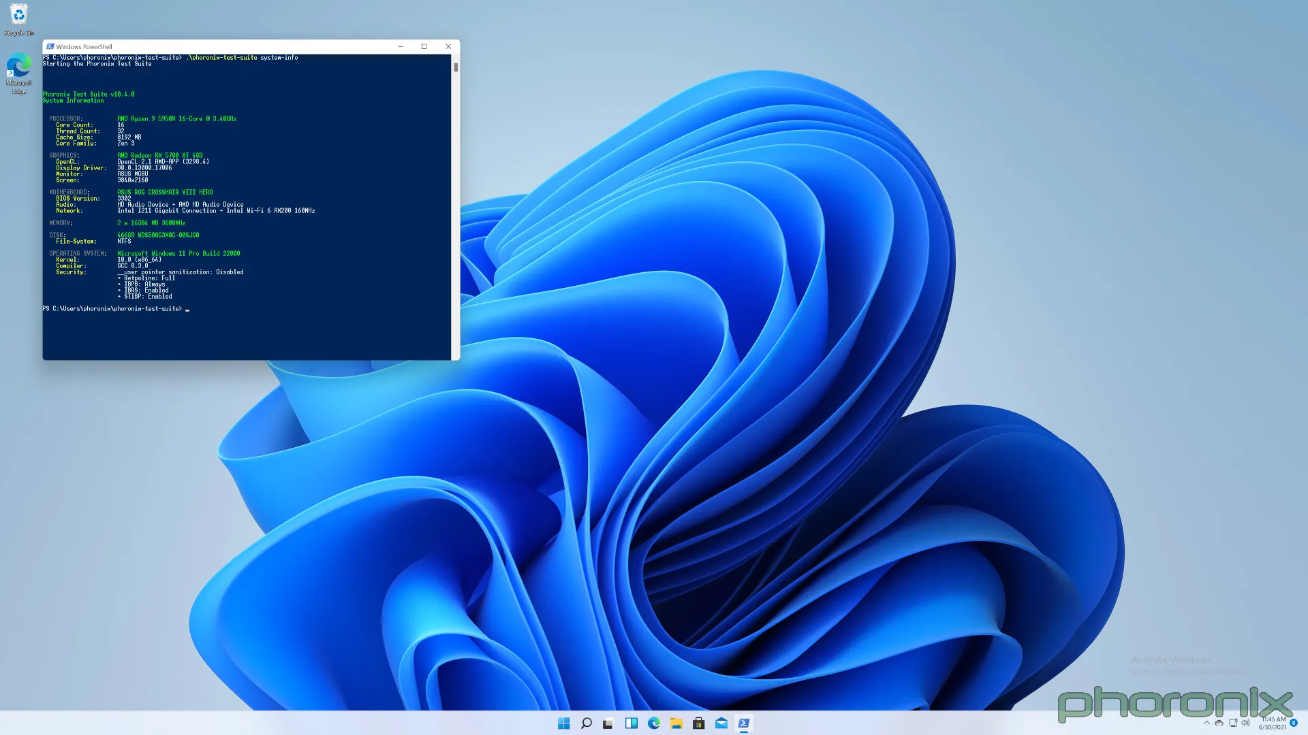The height and width of the screenshot is (735, 1308).
Task: Open Microsoft Store from the taskbar
Action: 699,723
